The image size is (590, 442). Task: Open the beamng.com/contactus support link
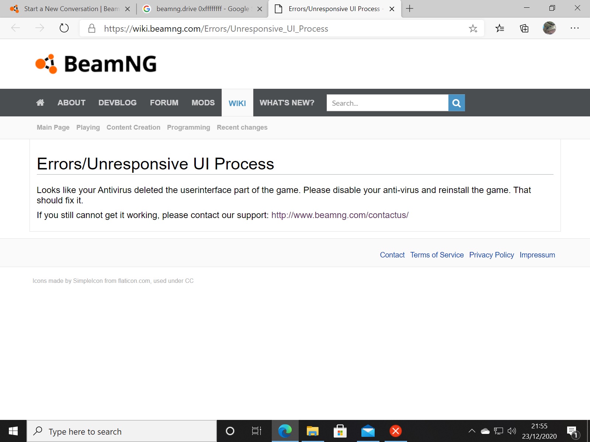pos(340,215)
